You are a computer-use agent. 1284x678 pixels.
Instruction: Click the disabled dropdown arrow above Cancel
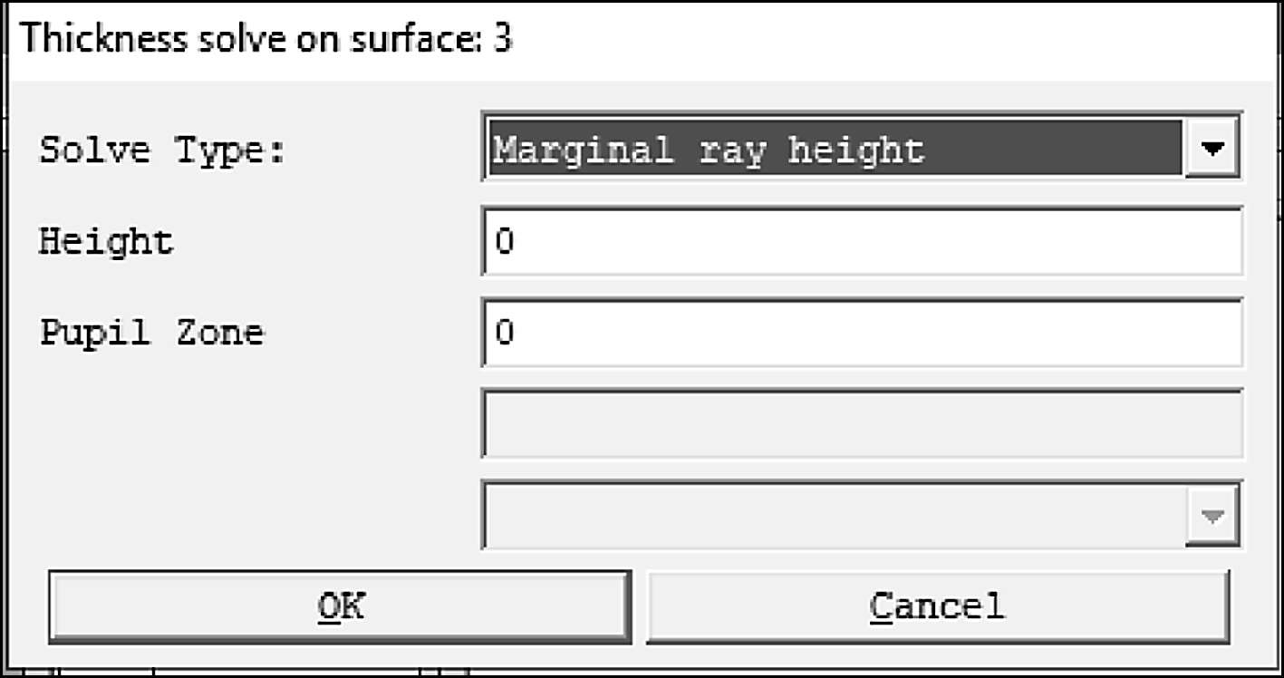[1212, 515]
